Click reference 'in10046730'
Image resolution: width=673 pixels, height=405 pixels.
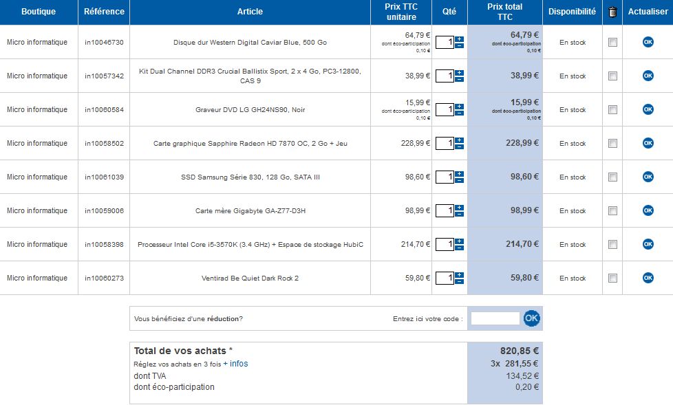104,42
